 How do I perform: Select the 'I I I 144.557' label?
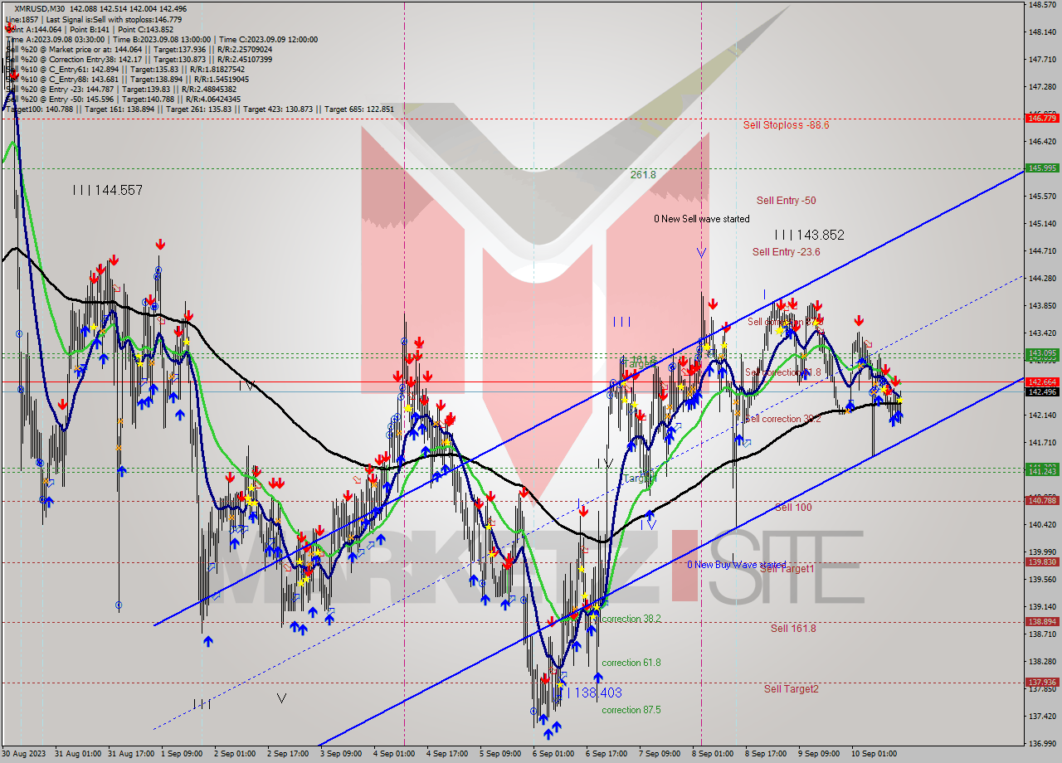(107, 191)
